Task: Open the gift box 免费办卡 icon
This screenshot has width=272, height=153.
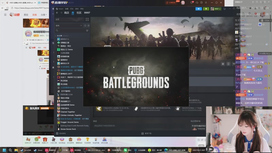Action: tap(45, 140)
